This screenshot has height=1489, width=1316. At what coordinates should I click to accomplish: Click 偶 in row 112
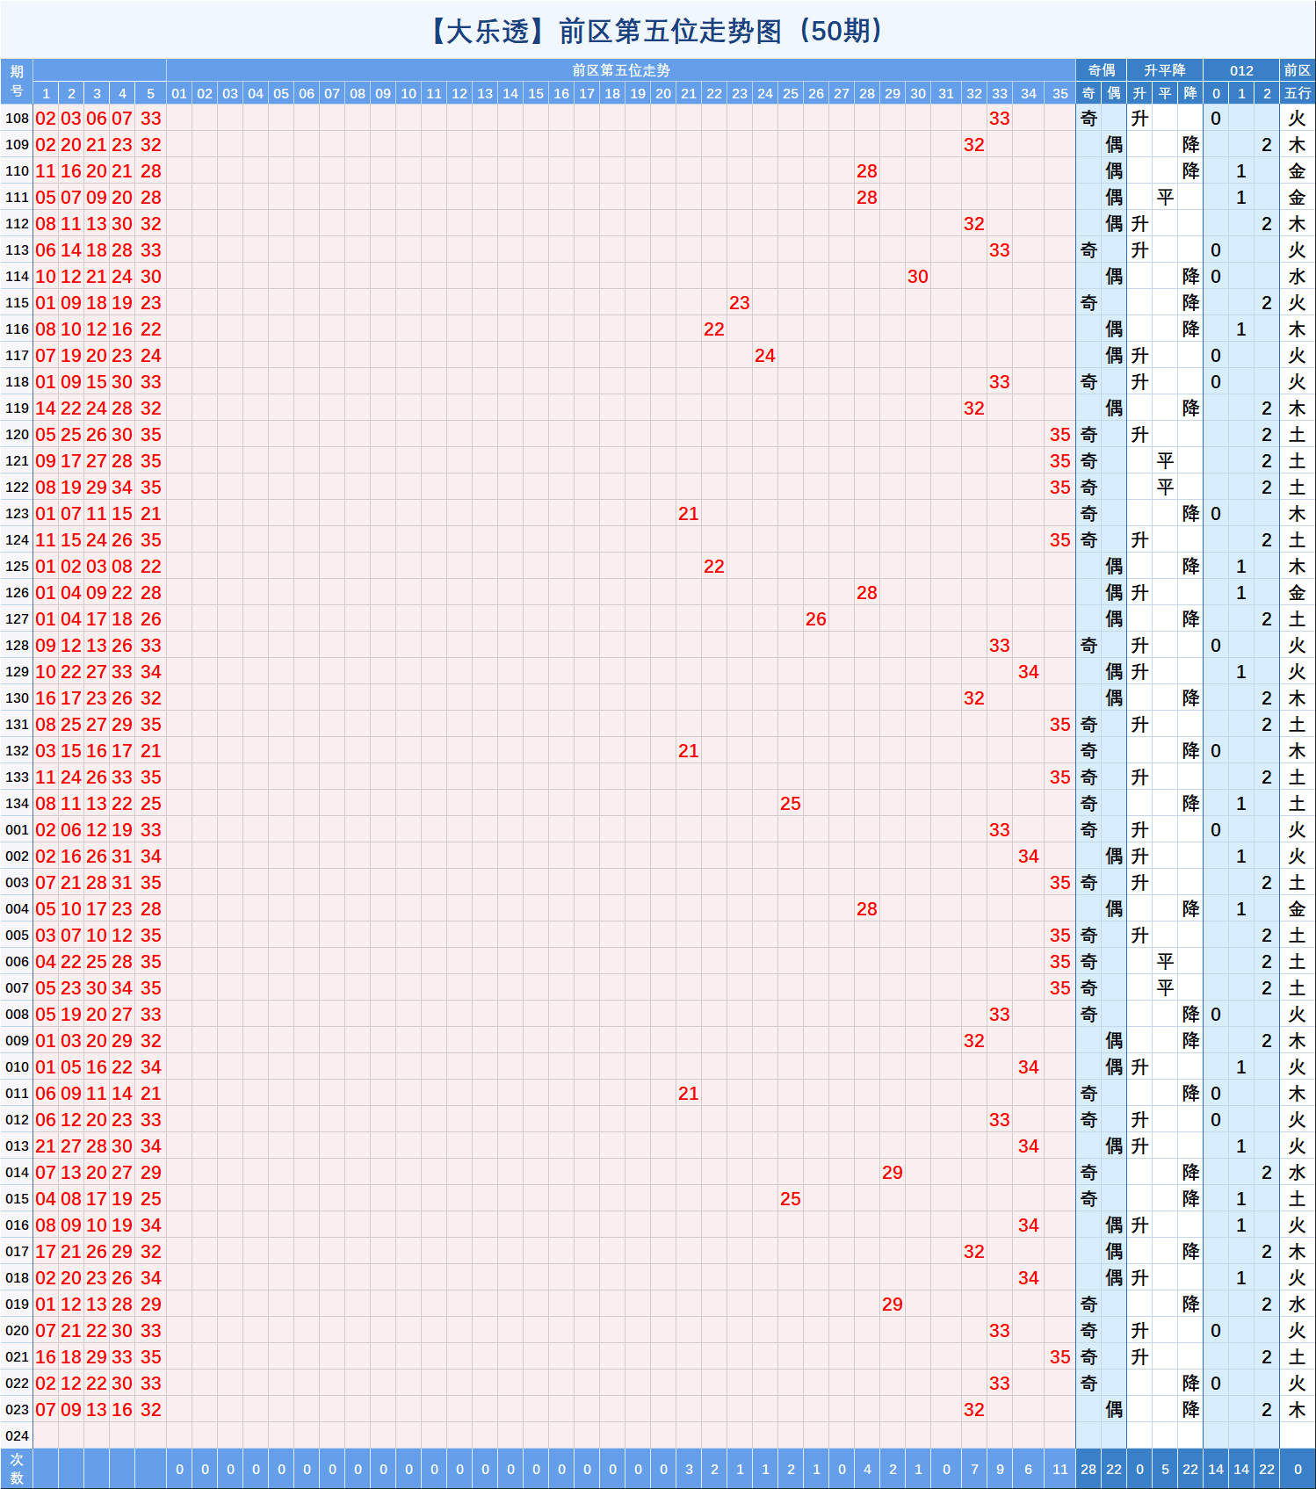(x=1114, y=223)
